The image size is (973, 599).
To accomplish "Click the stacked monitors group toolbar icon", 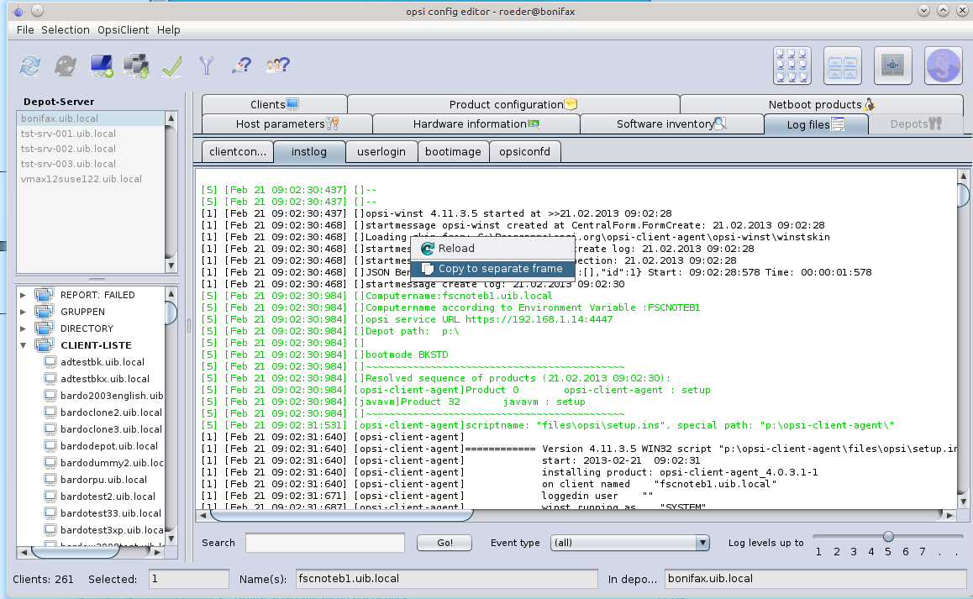I will 136,66.
